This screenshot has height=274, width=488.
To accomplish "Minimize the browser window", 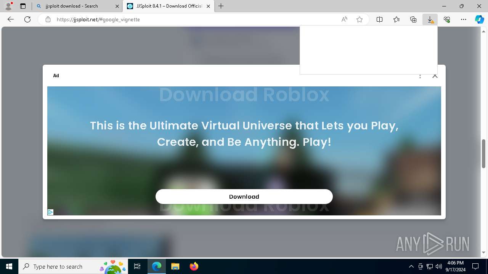I will click(444, 6).
